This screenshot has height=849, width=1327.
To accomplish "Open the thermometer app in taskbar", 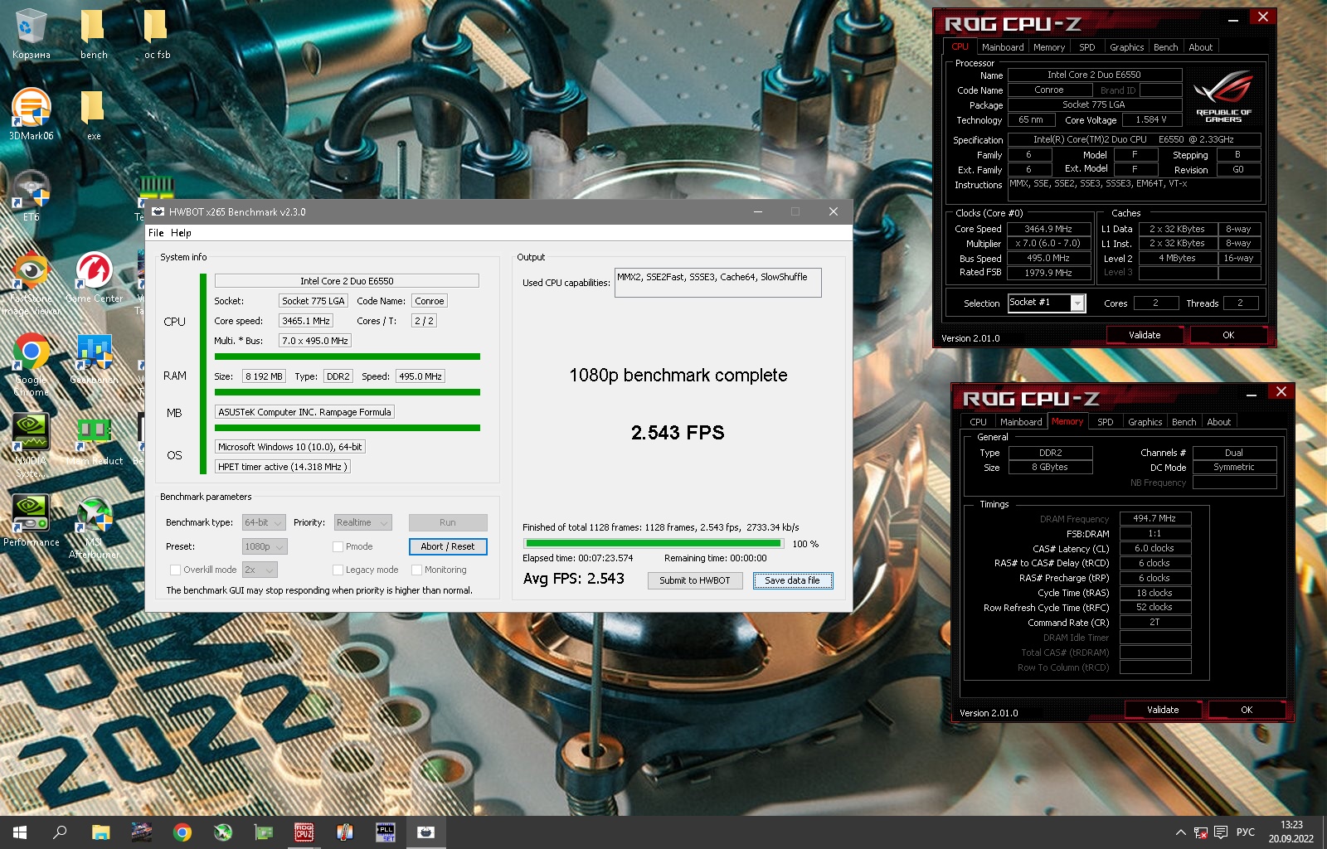I will (x=345, y=832).
